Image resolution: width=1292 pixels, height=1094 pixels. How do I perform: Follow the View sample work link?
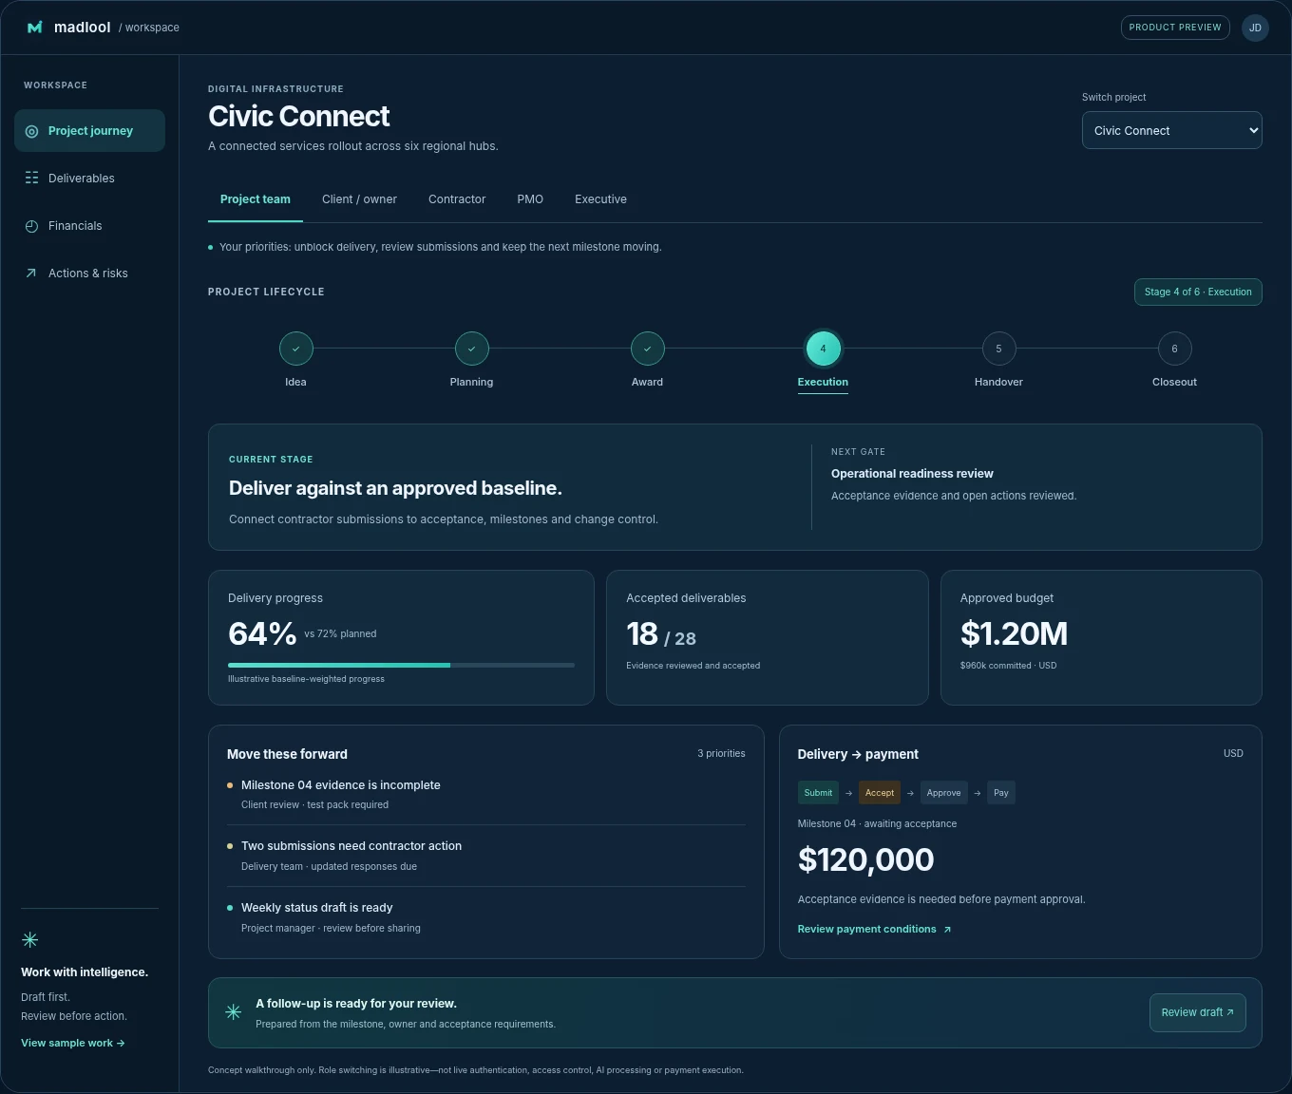click(73, 1043)
